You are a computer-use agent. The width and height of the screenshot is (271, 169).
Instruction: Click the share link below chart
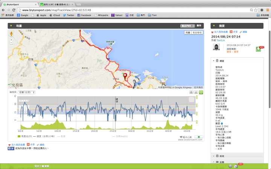[31, 145]
